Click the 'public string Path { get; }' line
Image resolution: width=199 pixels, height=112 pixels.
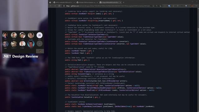pyautogui.click(x=77, y=60)
